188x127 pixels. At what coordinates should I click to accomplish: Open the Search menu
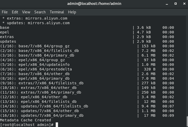40,12
